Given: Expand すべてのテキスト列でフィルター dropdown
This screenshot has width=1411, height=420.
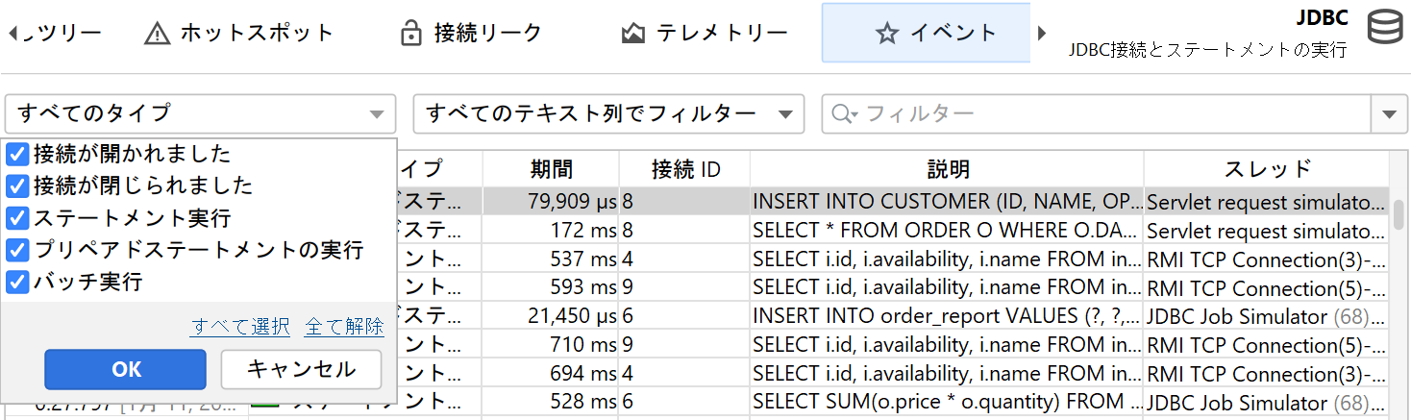Looking at the screenshot, I should pos(607,114).
